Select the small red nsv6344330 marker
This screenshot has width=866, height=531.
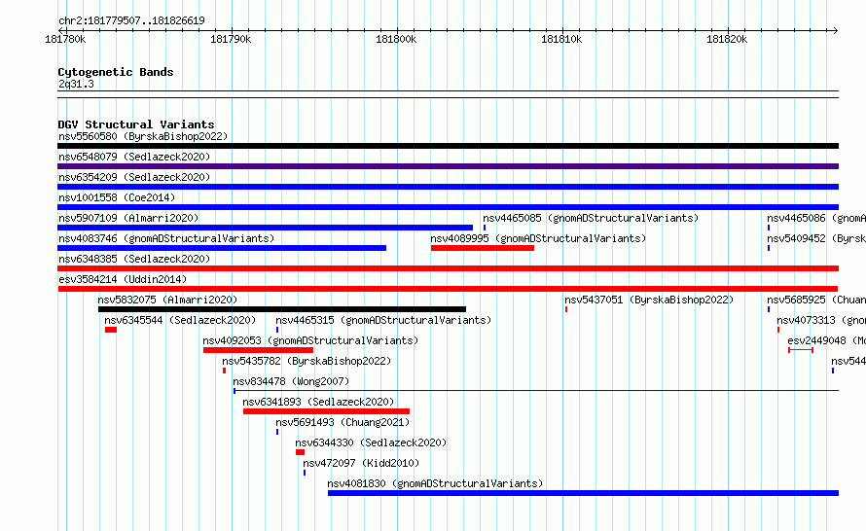point(300,452)
